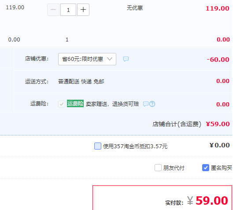Click the minus quantity button

tap(53, 10)
